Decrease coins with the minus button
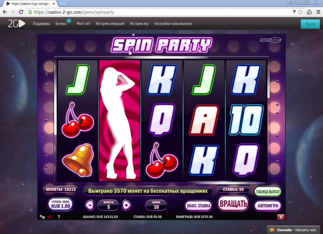 click(x=90, y=205)
